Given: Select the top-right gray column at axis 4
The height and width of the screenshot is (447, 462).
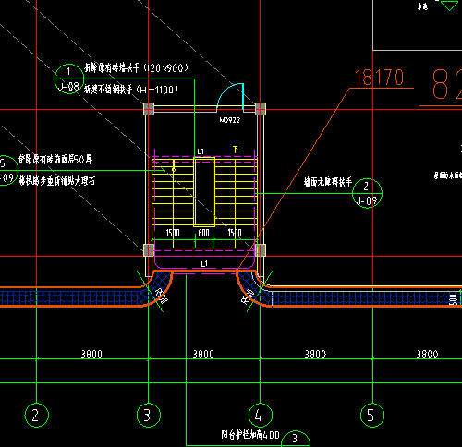Looking at the screenshot, I should click(261, 109).
